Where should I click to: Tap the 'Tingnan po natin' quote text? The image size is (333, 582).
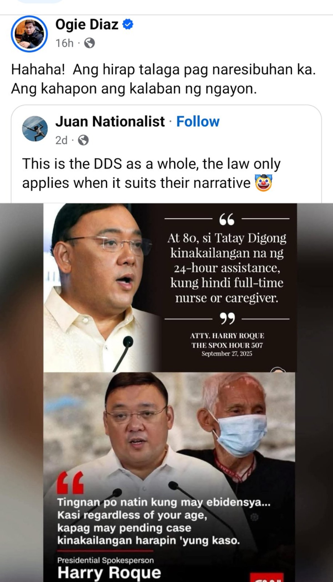164,521
